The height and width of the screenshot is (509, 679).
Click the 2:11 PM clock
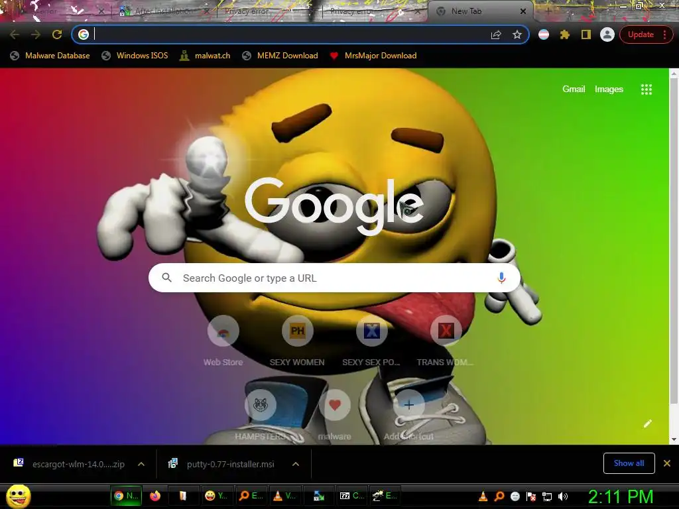[x=621, y=496]
